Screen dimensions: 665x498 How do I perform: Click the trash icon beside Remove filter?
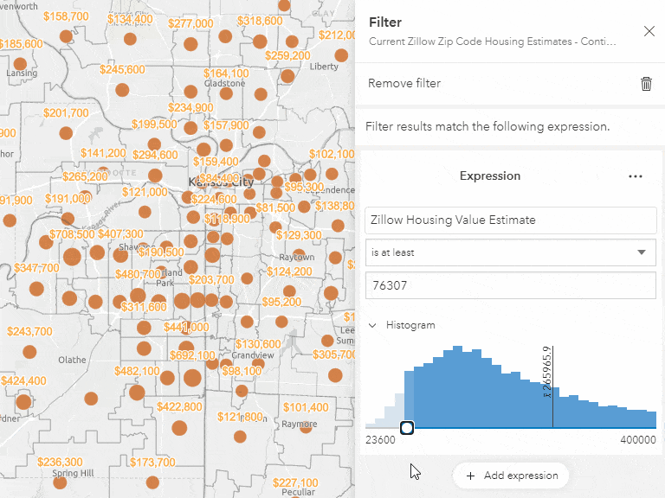coord(646,84)
